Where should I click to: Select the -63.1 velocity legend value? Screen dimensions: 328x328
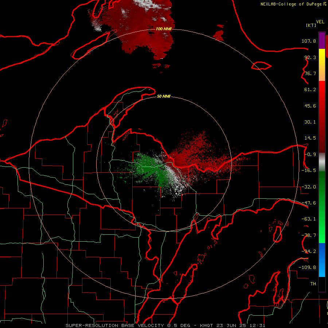click(x=309, y=219)
